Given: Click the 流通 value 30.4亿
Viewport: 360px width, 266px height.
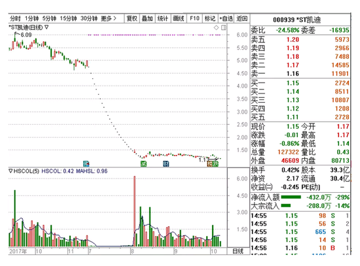Looking at the screenshot, I should point(340,178).
